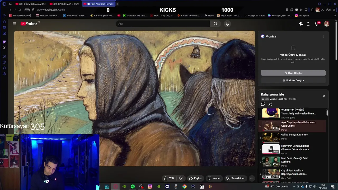
Task: Mute the tab via speaker icon
Action: pos(88,4)
